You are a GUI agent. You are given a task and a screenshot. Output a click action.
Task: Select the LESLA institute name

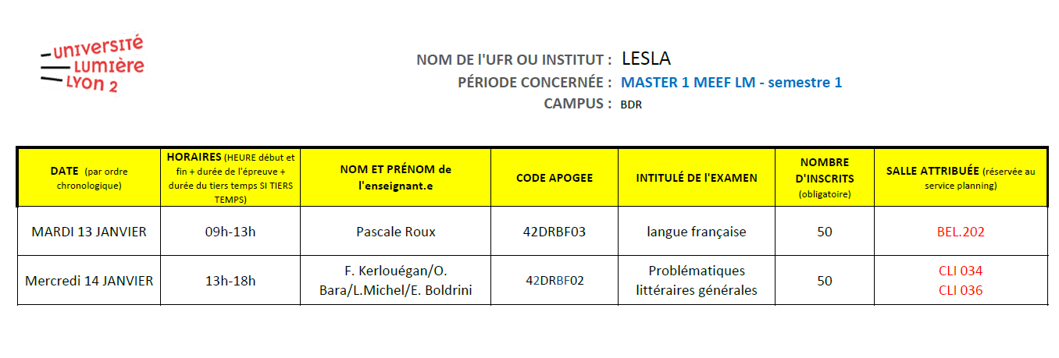coord(646,58)
